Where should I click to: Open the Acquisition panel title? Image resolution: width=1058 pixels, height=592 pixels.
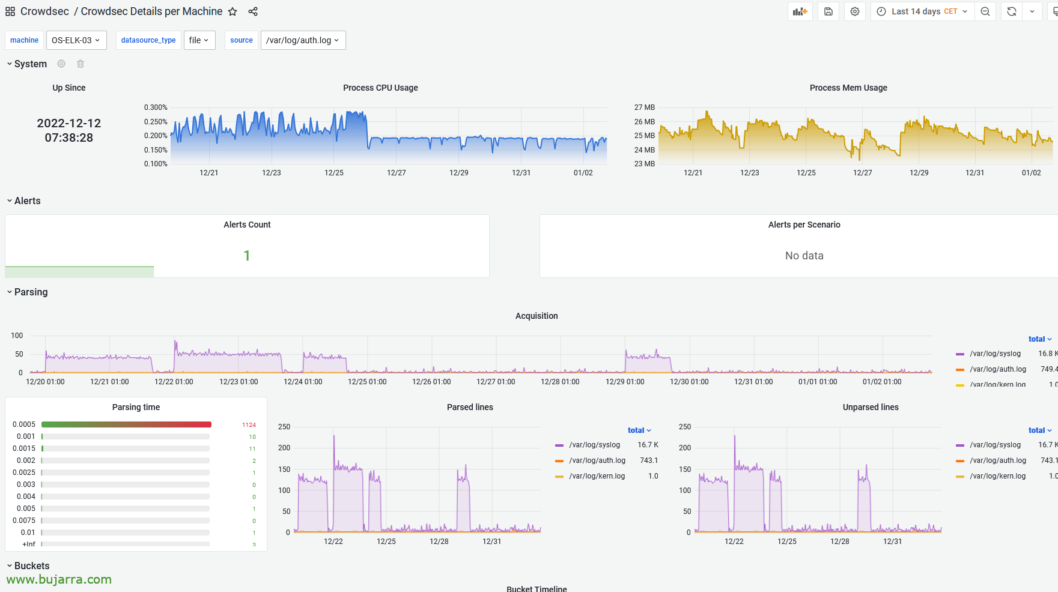537,316
